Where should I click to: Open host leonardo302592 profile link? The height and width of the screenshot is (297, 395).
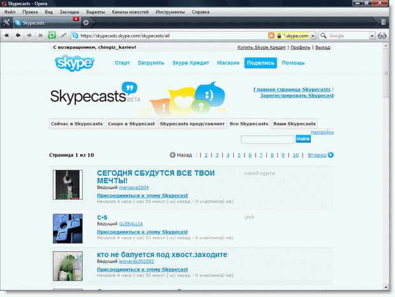136,261
